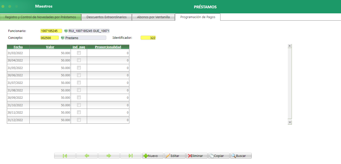341x164 pixels.
Task: Click Funcionario name field RUI_1007185245
Action: pyautogui.click(x=89, y=31)
